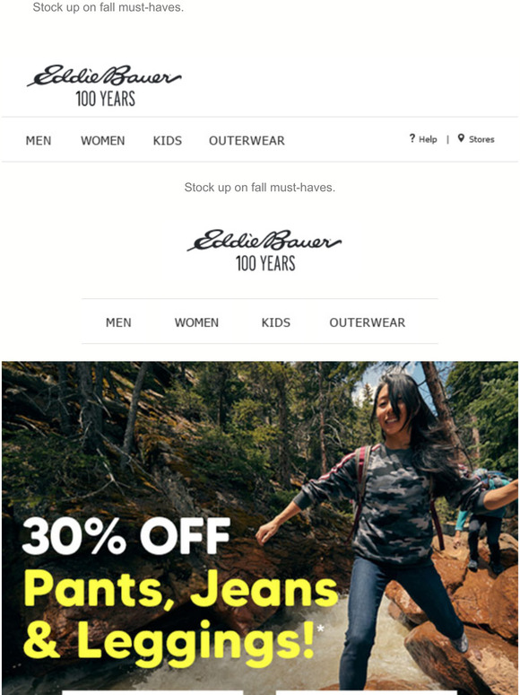Select WOMEN in the nav bar beside Help
The image size is (520, 695).
[x=103, y=140]
